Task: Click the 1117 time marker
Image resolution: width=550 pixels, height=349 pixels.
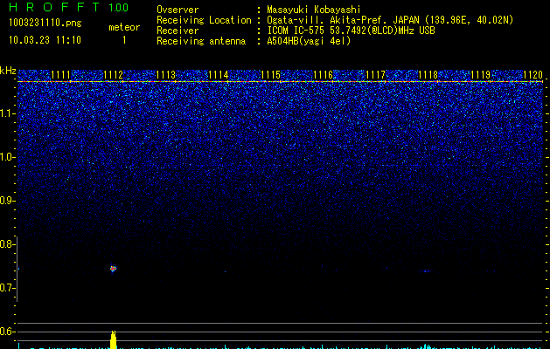Action: [375, 75]
